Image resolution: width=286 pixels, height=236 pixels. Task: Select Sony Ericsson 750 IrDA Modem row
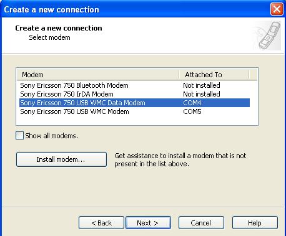point(134,94)
